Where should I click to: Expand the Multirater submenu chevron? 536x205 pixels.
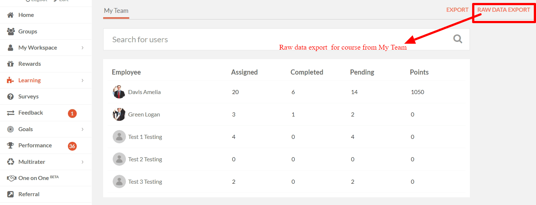(x=83, y=162)
